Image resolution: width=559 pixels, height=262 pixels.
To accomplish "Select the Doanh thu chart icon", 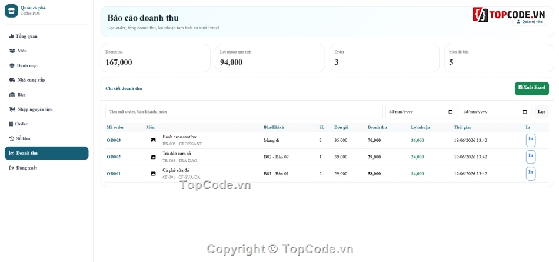I will (x=11, y=153).
